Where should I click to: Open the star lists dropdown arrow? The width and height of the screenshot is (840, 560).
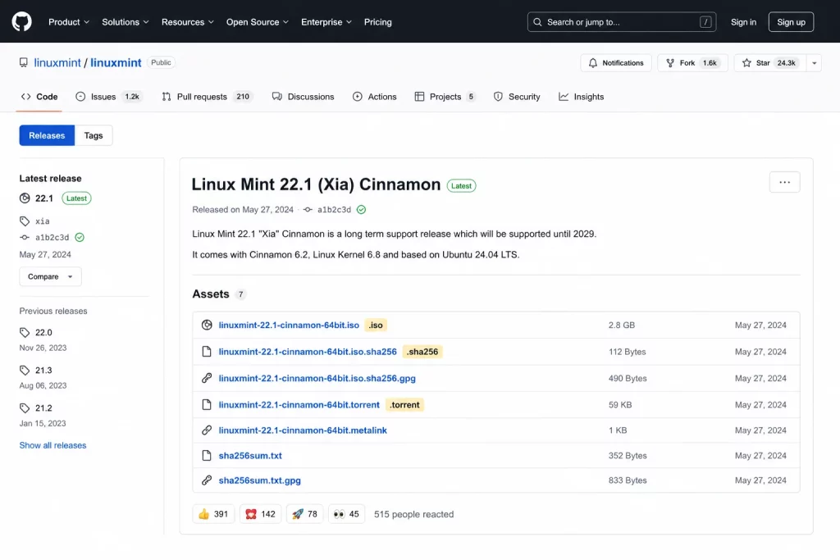coord(814,62)
